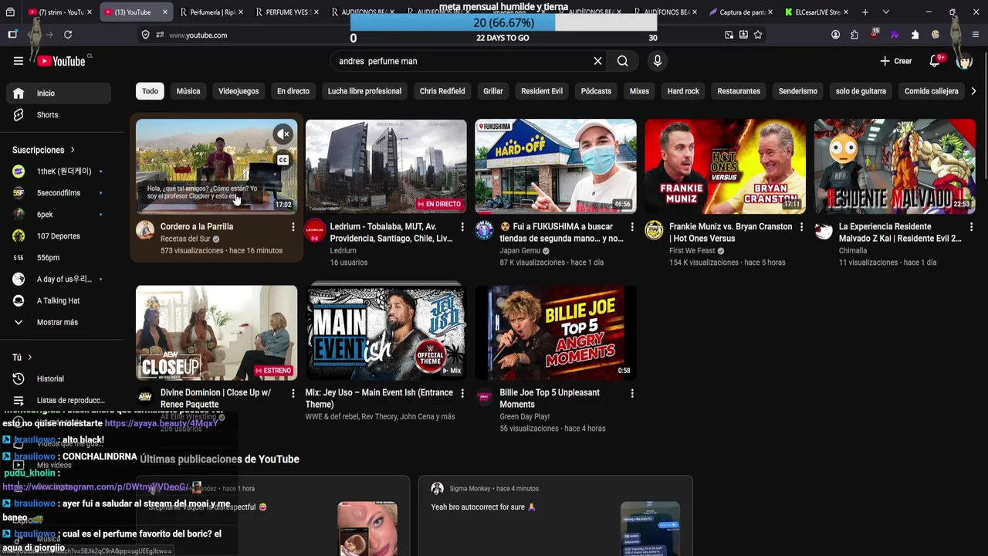Open the browser application menu
The height and width of the screenshot is (556, 988).
[x=976, y=35]
